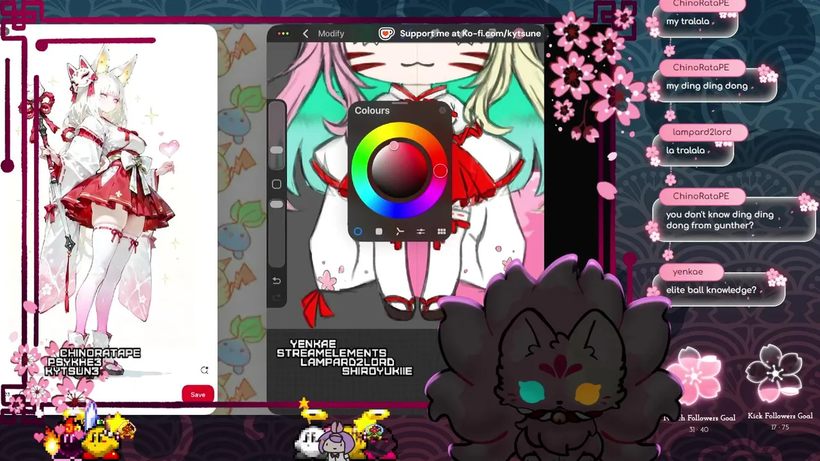Image resolution: width=820 pixels, height=461 pixels.
Task: Click the hue ring selector handle
Action: [x=439, y=170]
